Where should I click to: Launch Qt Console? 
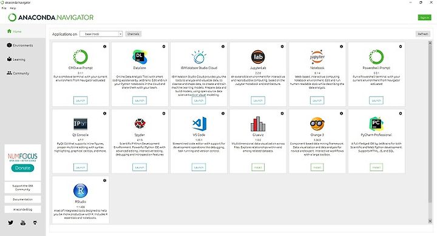[x=80, y=167]
